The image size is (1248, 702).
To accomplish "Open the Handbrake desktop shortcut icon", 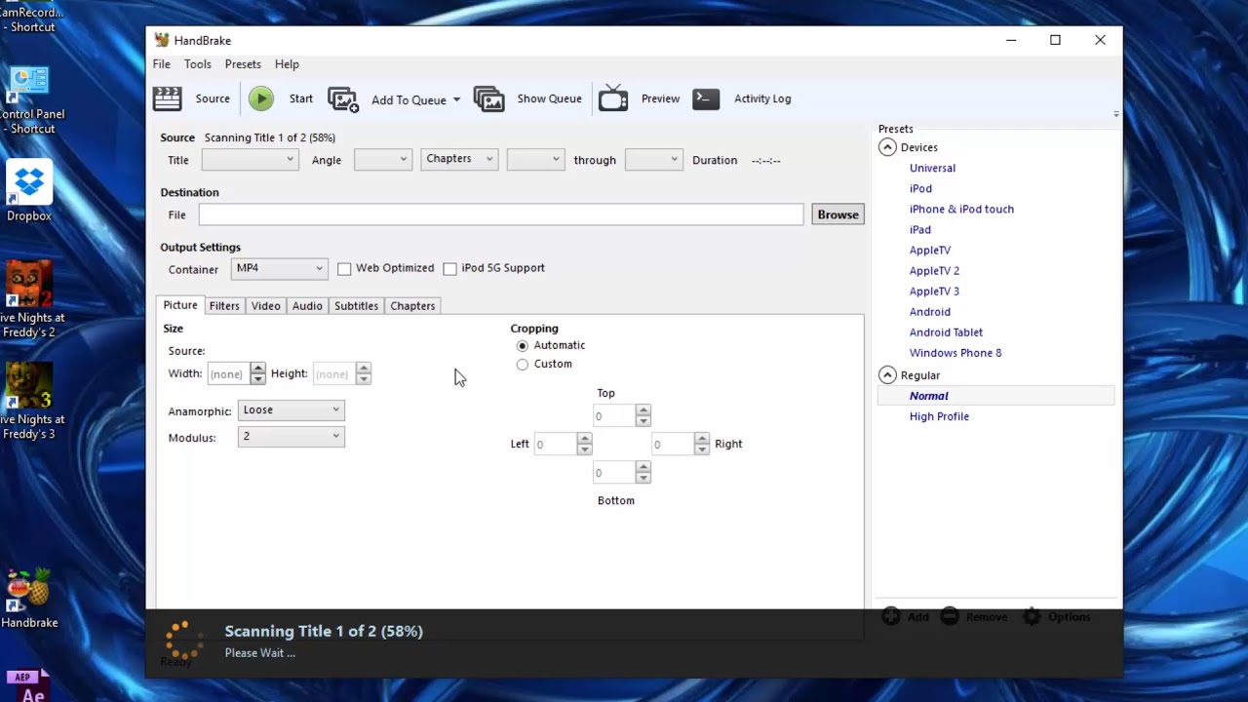I will pos(29,598).
